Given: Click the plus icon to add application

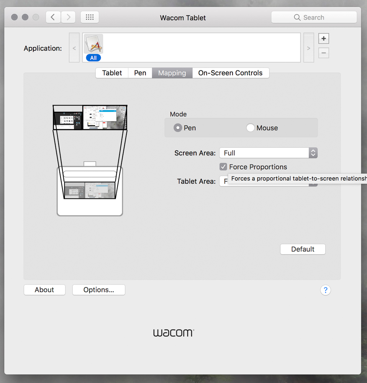Looking at the screenshot, I should pos(324,39).
